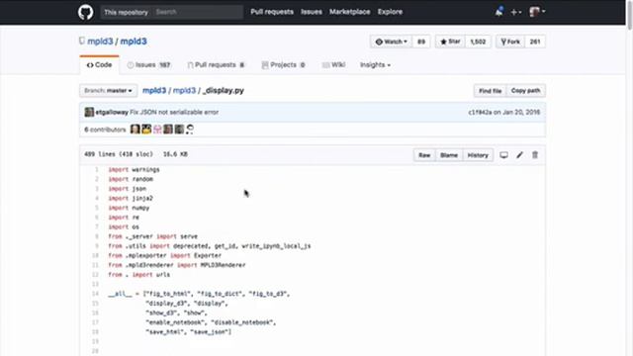
Task: Open commit hash c1f842a
Action: pyautogui.click(x=480, y=112)
